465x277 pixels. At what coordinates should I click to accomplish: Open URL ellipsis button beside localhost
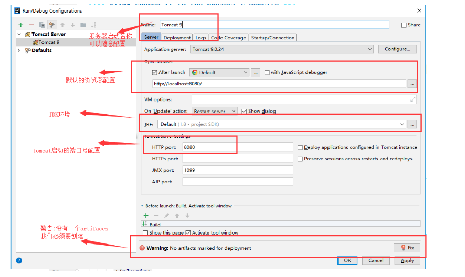412,84
